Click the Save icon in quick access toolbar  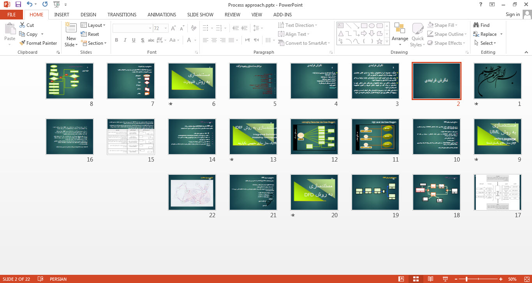click(x=18, y=5)
